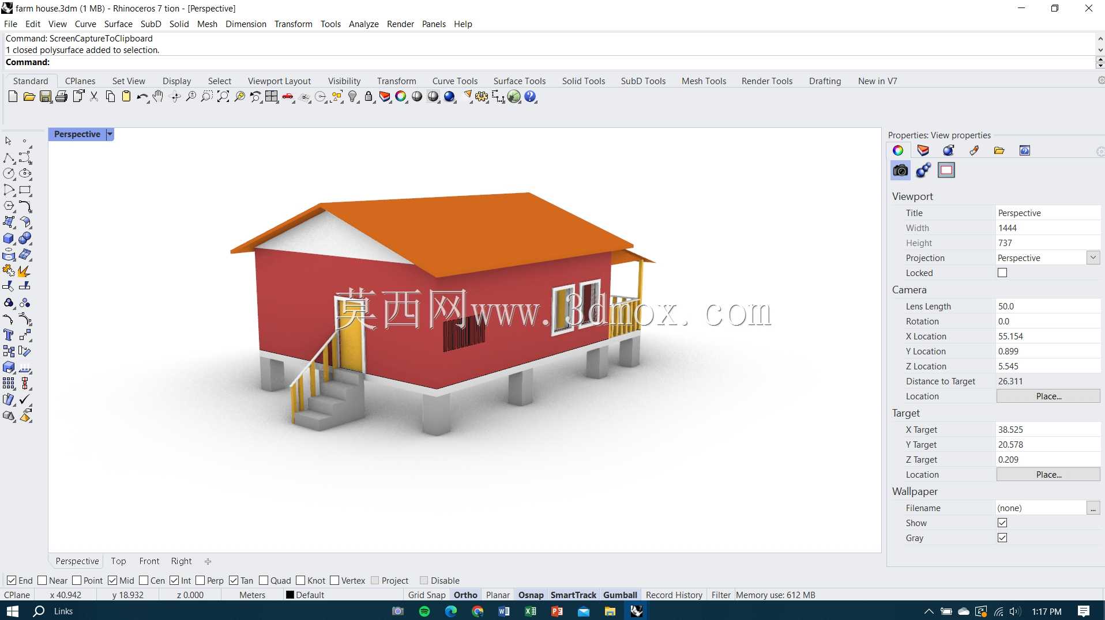The width and height of the screenshot is (1105, 620).
Task: Open toolbar options gear beside New in V7
Action: click(1100, 81)
